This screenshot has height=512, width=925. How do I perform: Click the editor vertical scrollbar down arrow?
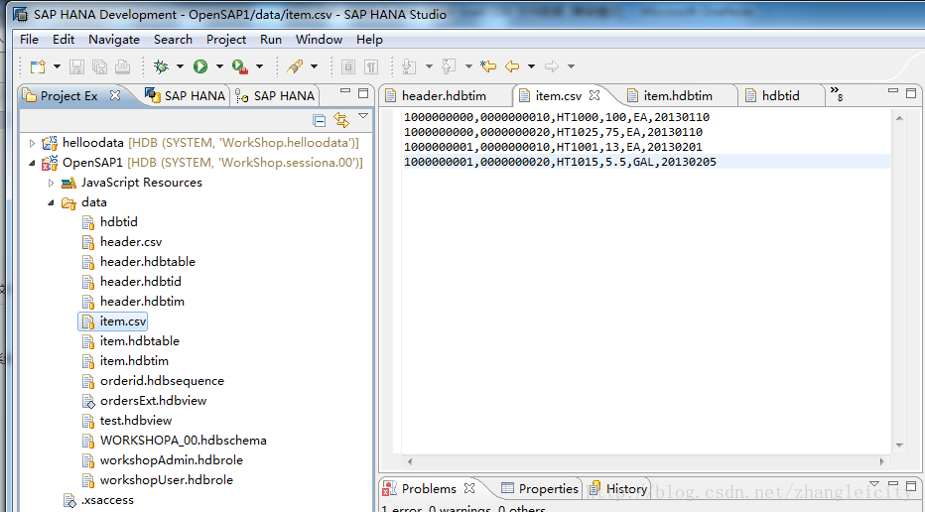coord(899,446)
